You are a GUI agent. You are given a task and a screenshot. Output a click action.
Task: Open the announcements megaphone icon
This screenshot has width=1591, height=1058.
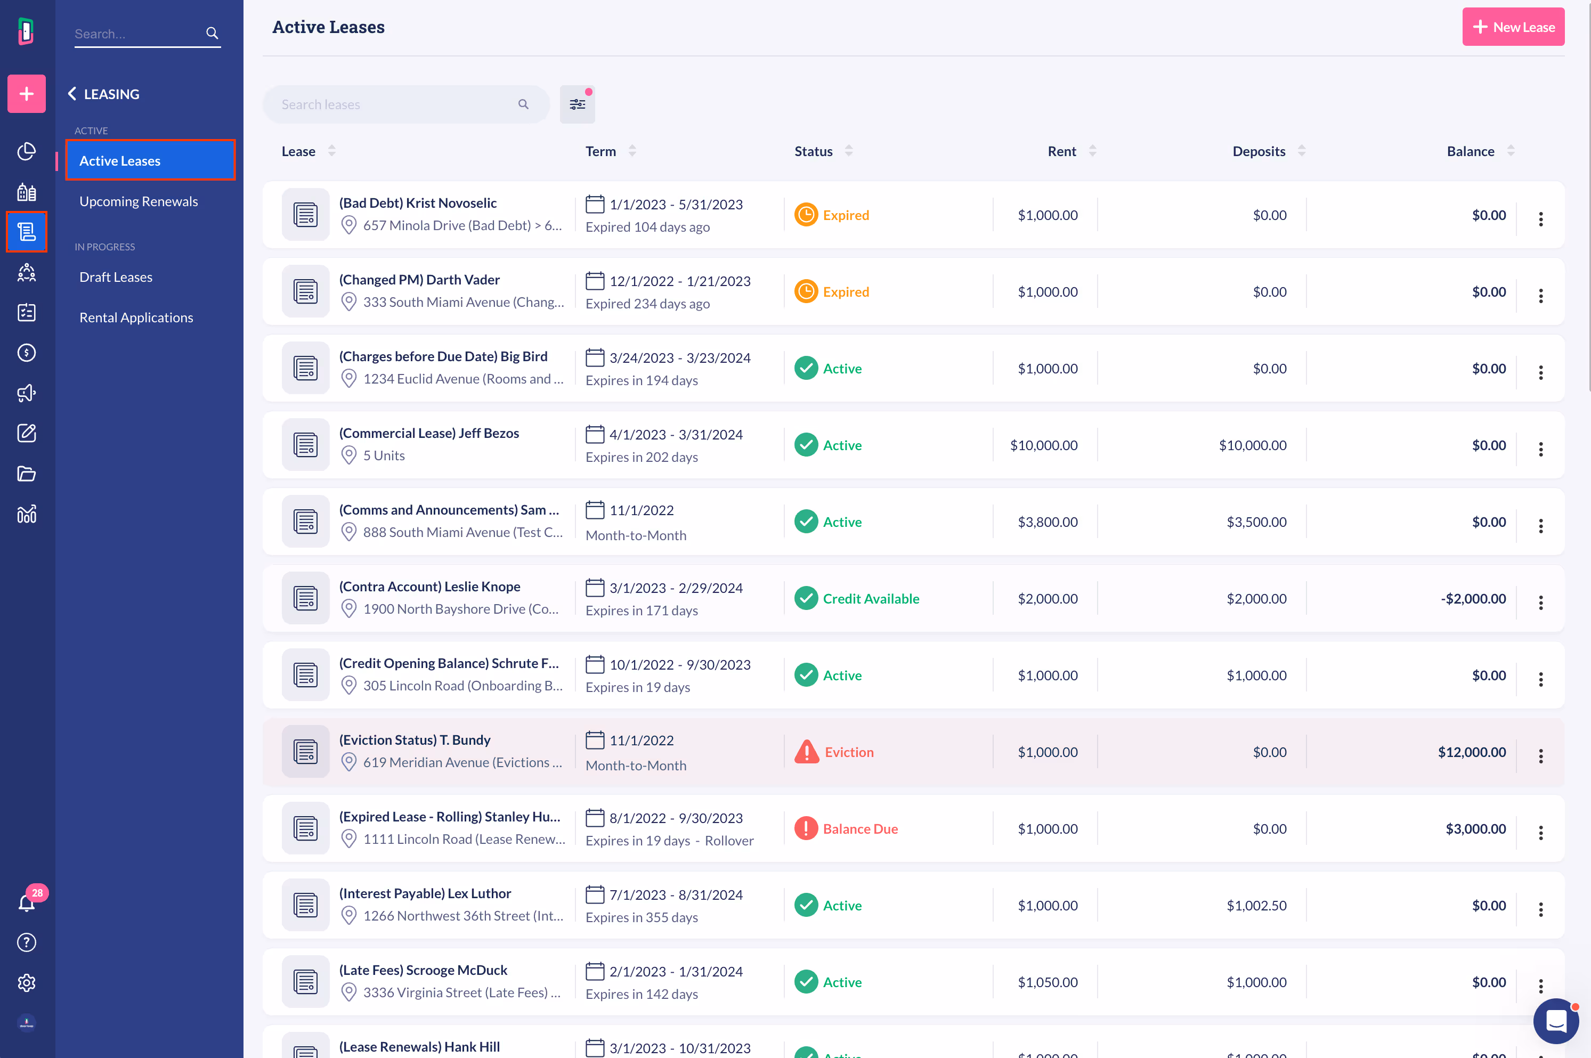point(26,393)
